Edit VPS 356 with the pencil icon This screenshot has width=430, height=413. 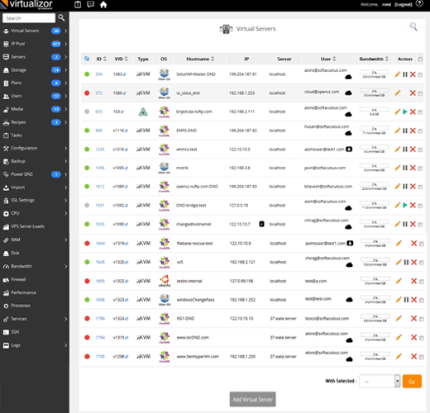[397, 74]
